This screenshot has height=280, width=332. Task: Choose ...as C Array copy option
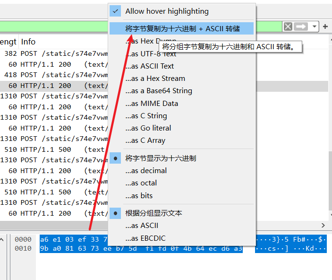point(181,140)
